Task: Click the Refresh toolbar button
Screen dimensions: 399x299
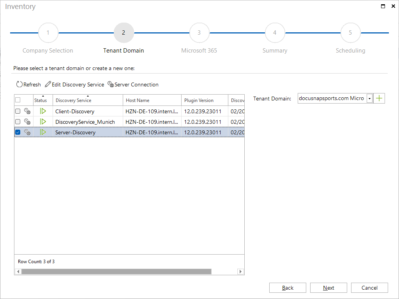Action: click(x=28, y=84)
